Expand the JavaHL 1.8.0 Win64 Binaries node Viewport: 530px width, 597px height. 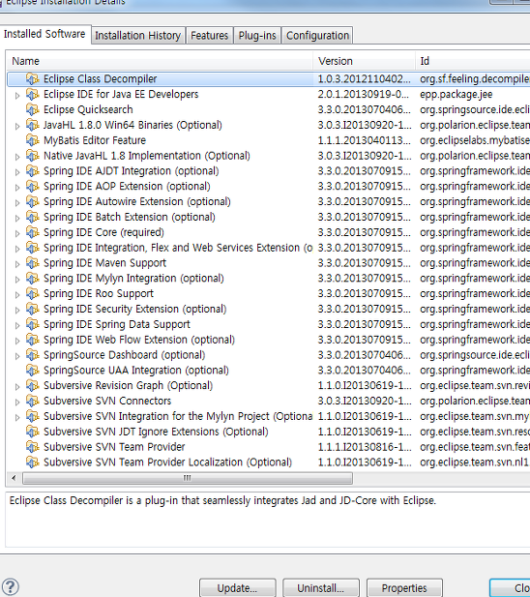coord(17,127)
